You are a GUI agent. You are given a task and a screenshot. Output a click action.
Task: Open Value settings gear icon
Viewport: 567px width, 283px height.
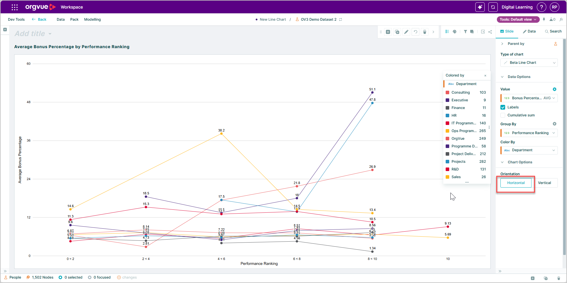click(555, 89)
